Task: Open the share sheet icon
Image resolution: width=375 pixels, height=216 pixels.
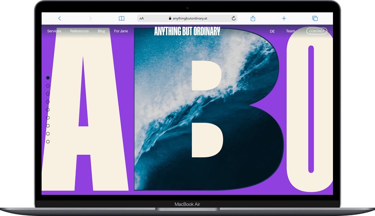Action: click(253, 18)
